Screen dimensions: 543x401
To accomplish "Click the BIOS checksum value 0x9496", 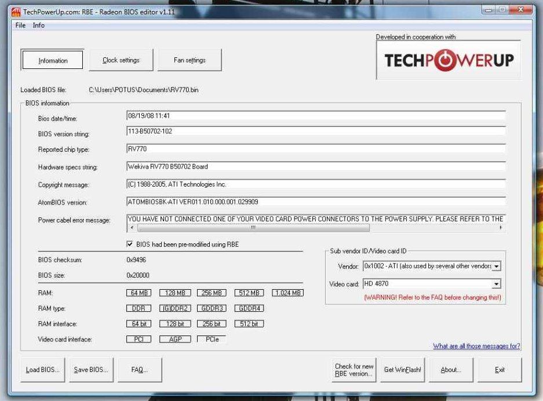I will pyautogui.click(x=136, y=260).
